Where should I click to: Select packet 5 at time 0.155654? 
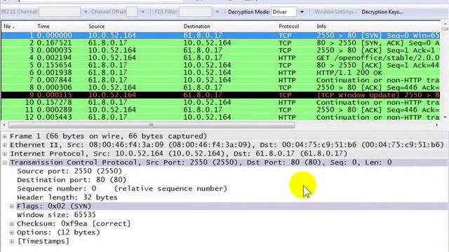[220, 65]
